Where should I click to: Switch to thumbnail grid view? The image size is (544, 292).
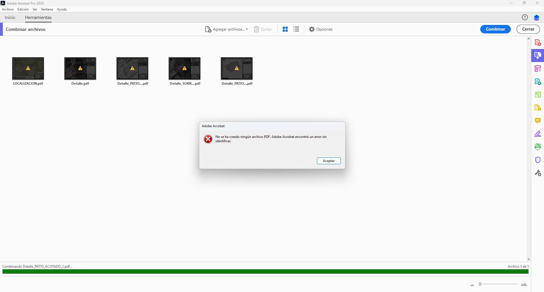point(285,29)
